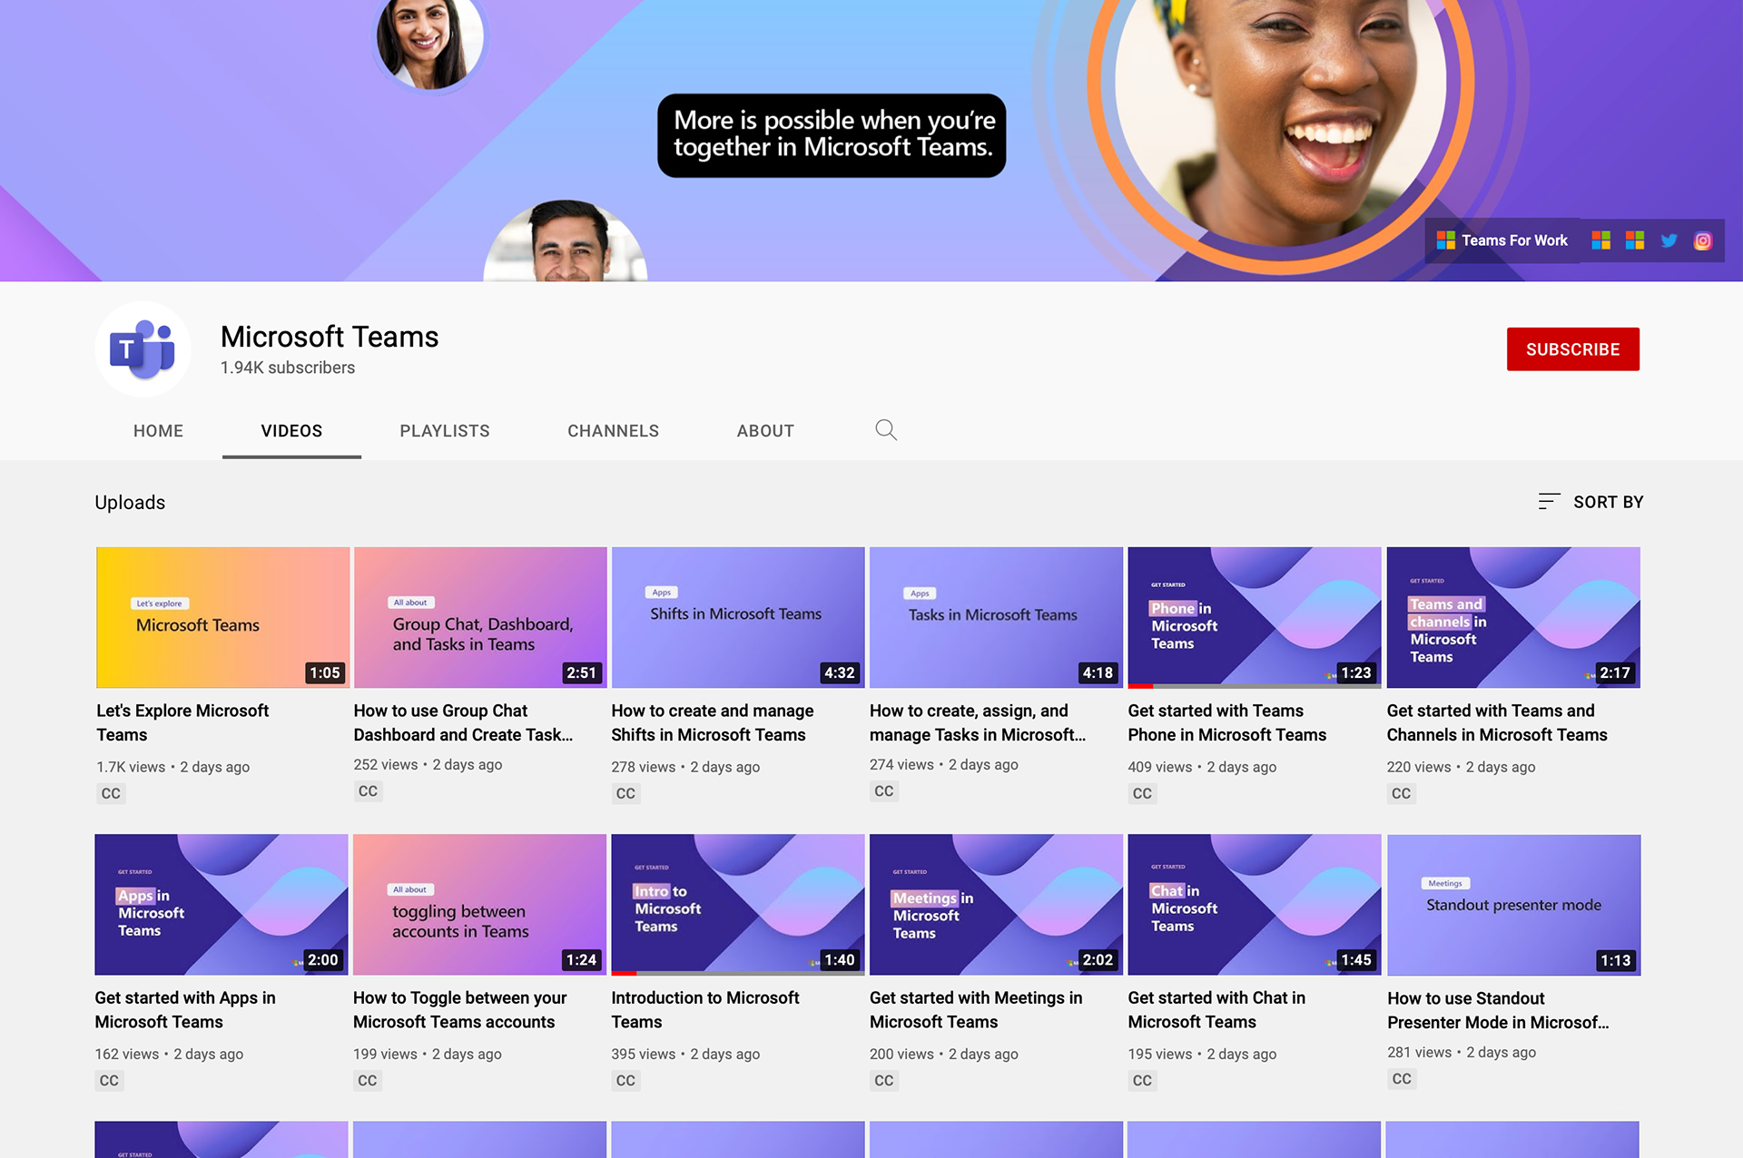The height and width of the screenshot is (1158, 1743).
Task: Click the '1.7K views' text
Action: click(131, 767)
